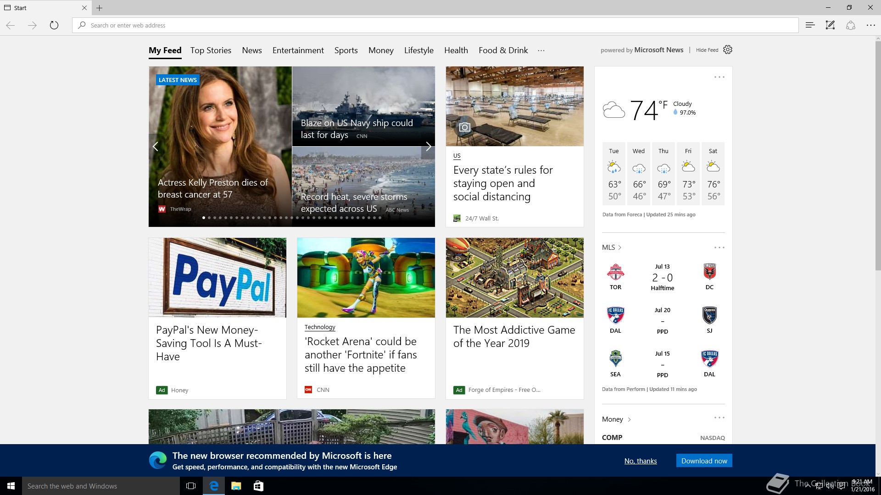Open a new tab with the plus icon
The height and width of the screenshot is (495, 881).
100,8
